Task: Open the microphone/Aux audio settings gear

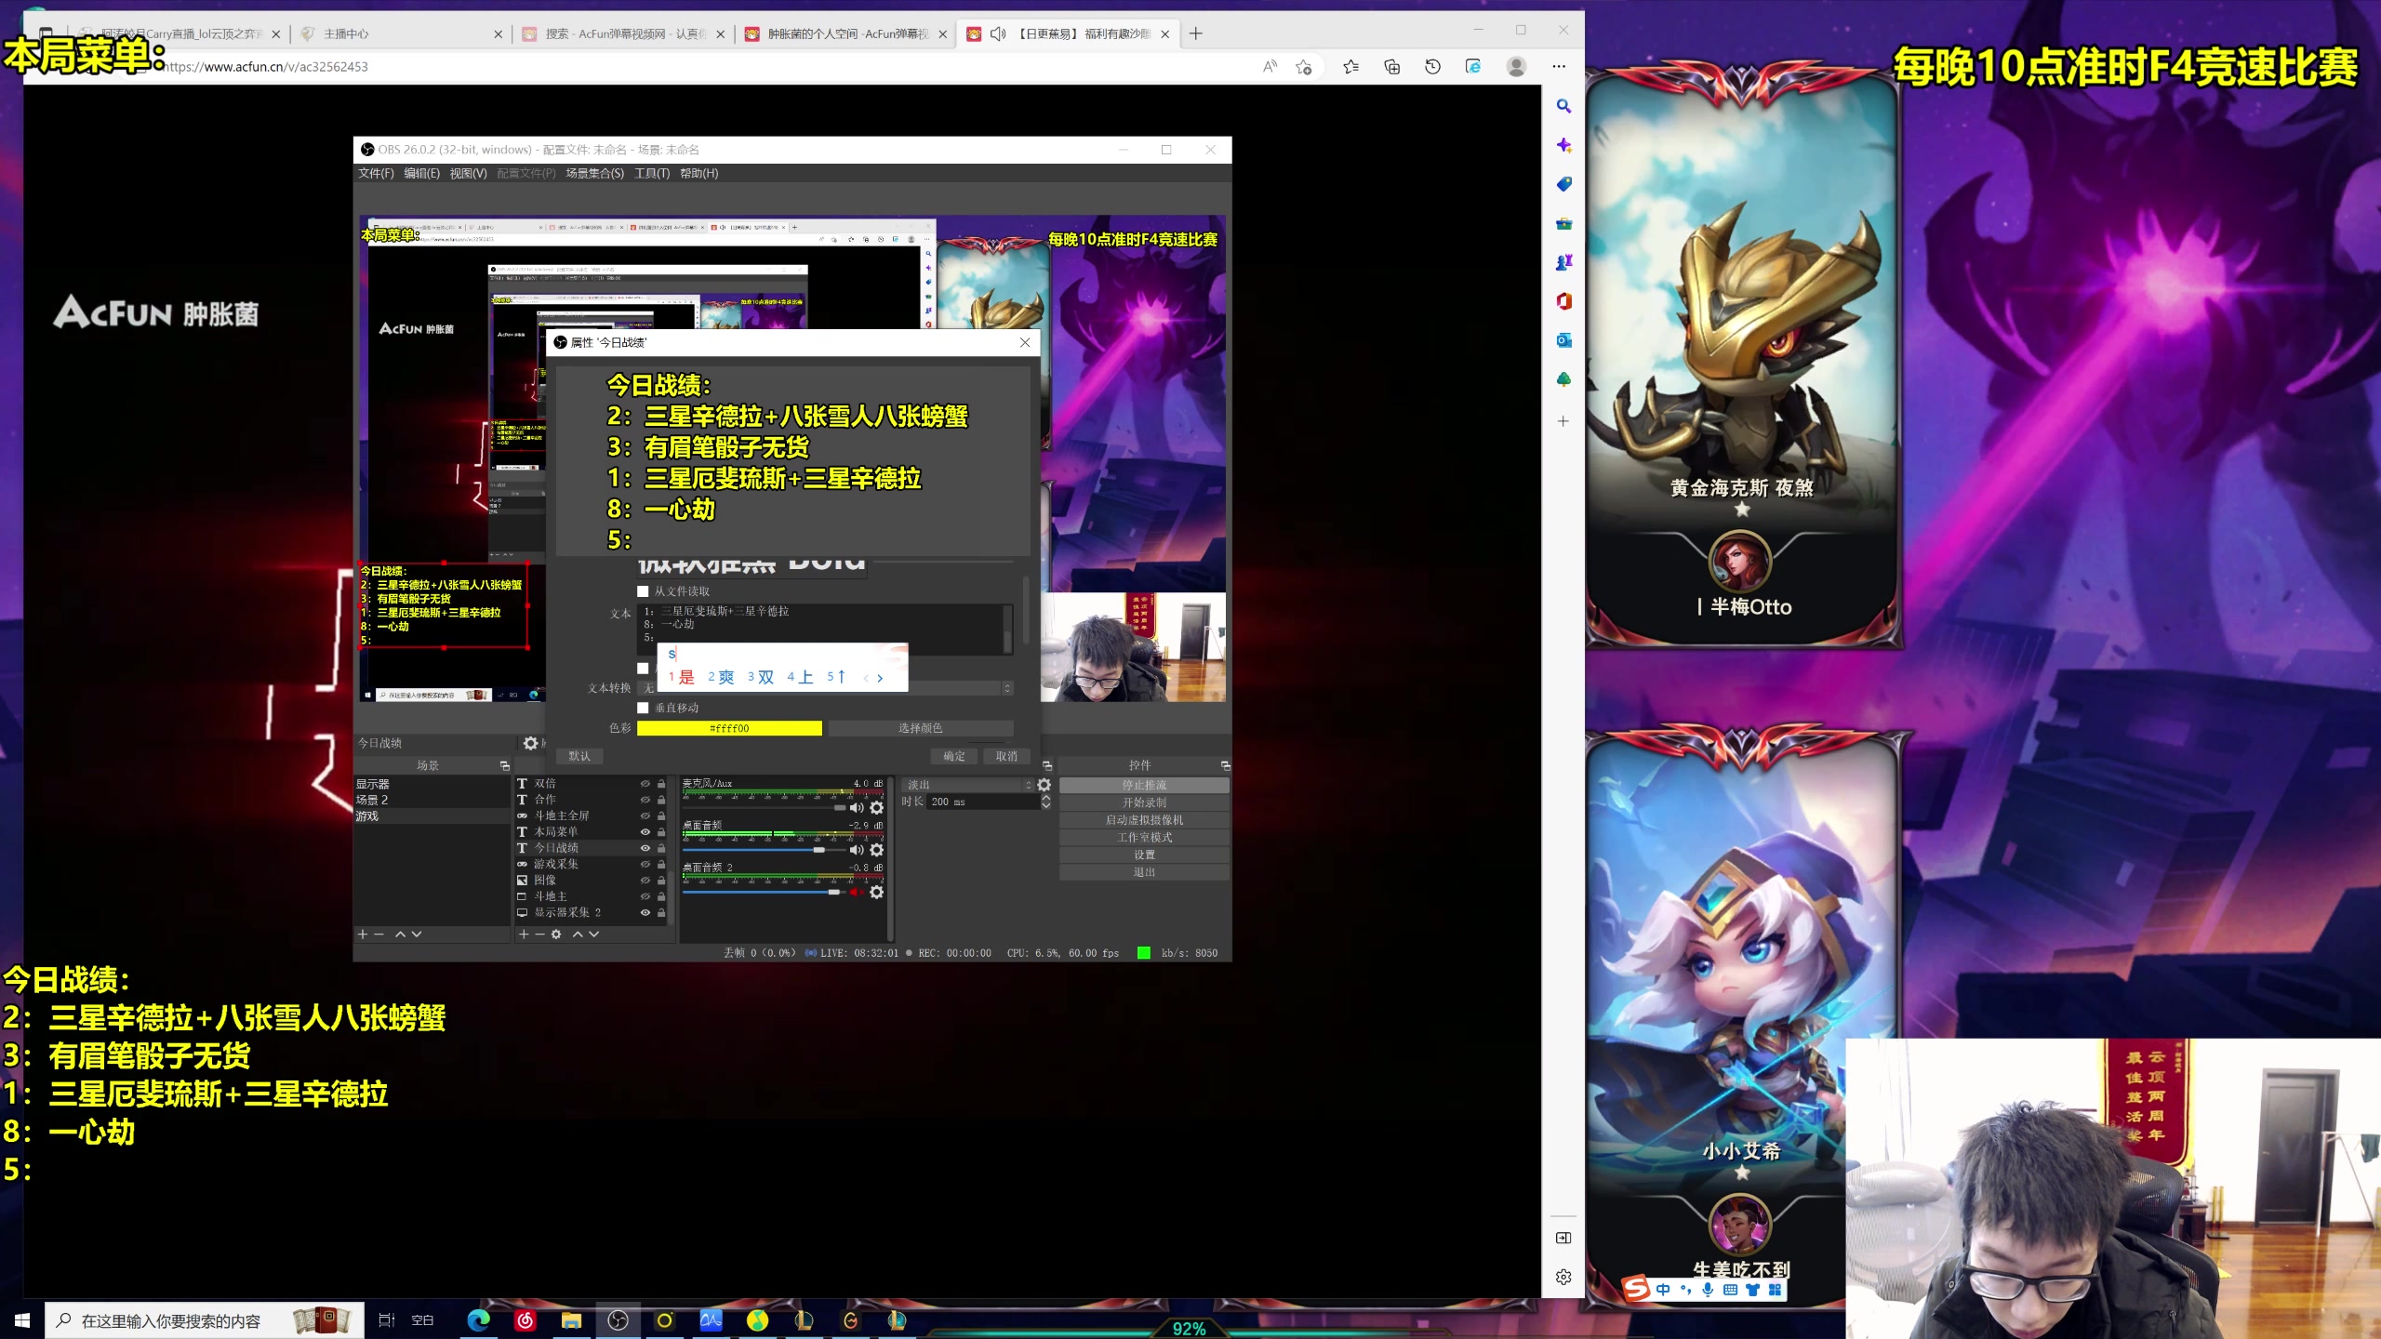Action: [876, 808]
